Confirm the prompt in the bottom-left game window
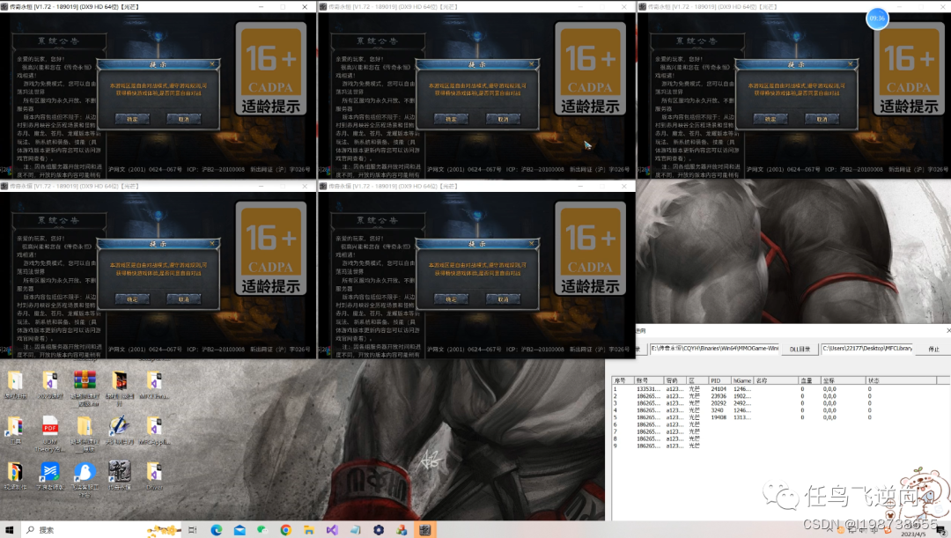Screen dimensions: 951x538 (x=132, y=299)
